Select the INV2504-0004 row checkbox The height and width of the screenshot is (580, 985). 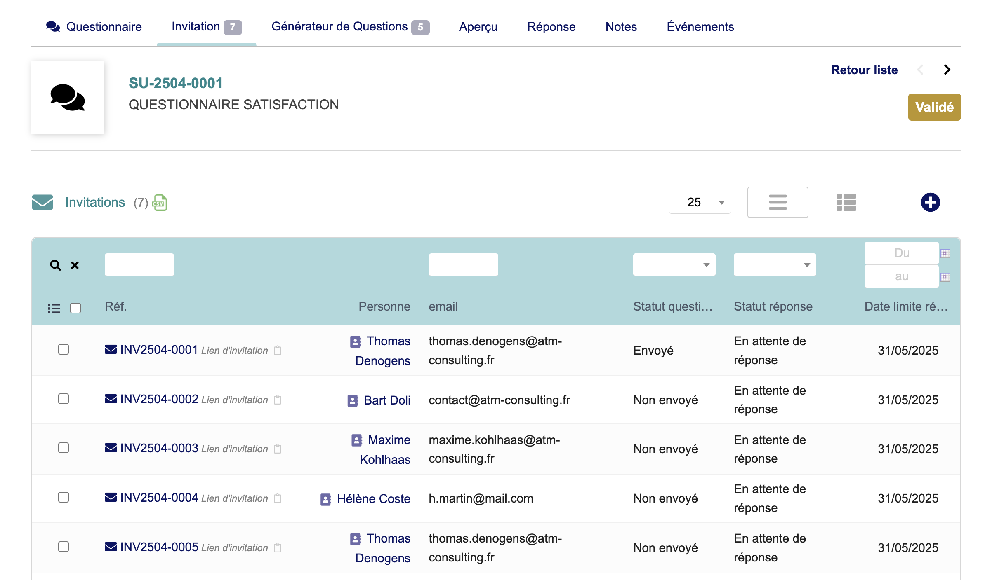pyautogui.click(x=64, y=497)
